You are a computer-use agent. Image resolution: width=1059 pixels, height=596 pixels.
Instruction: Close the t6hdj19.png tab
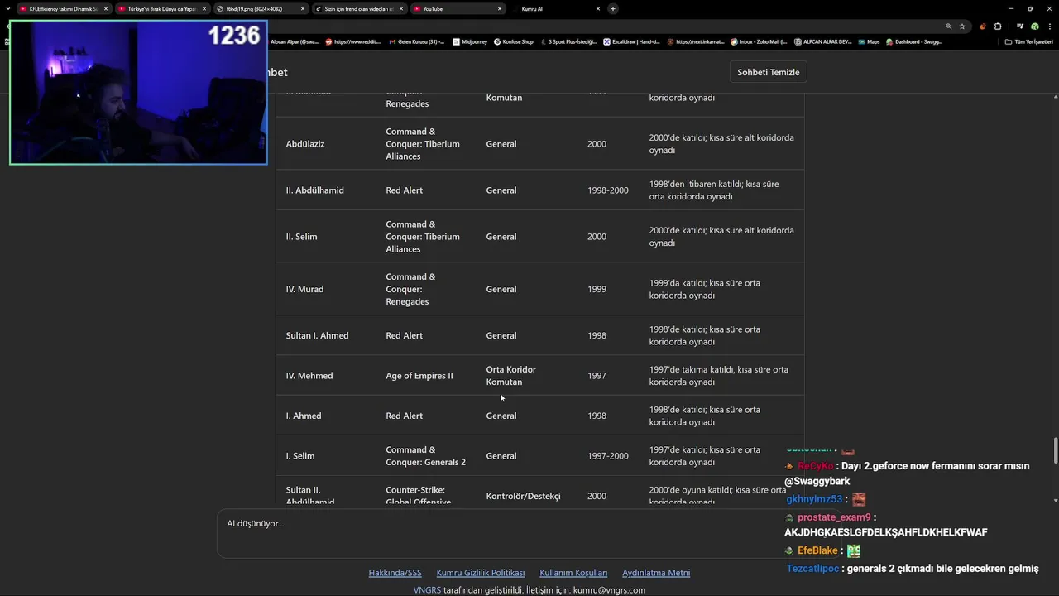point(302,9)
